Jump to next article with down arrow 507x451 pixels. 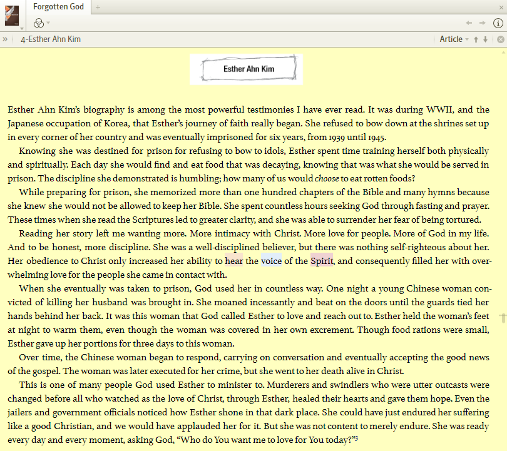pos(485,39)
